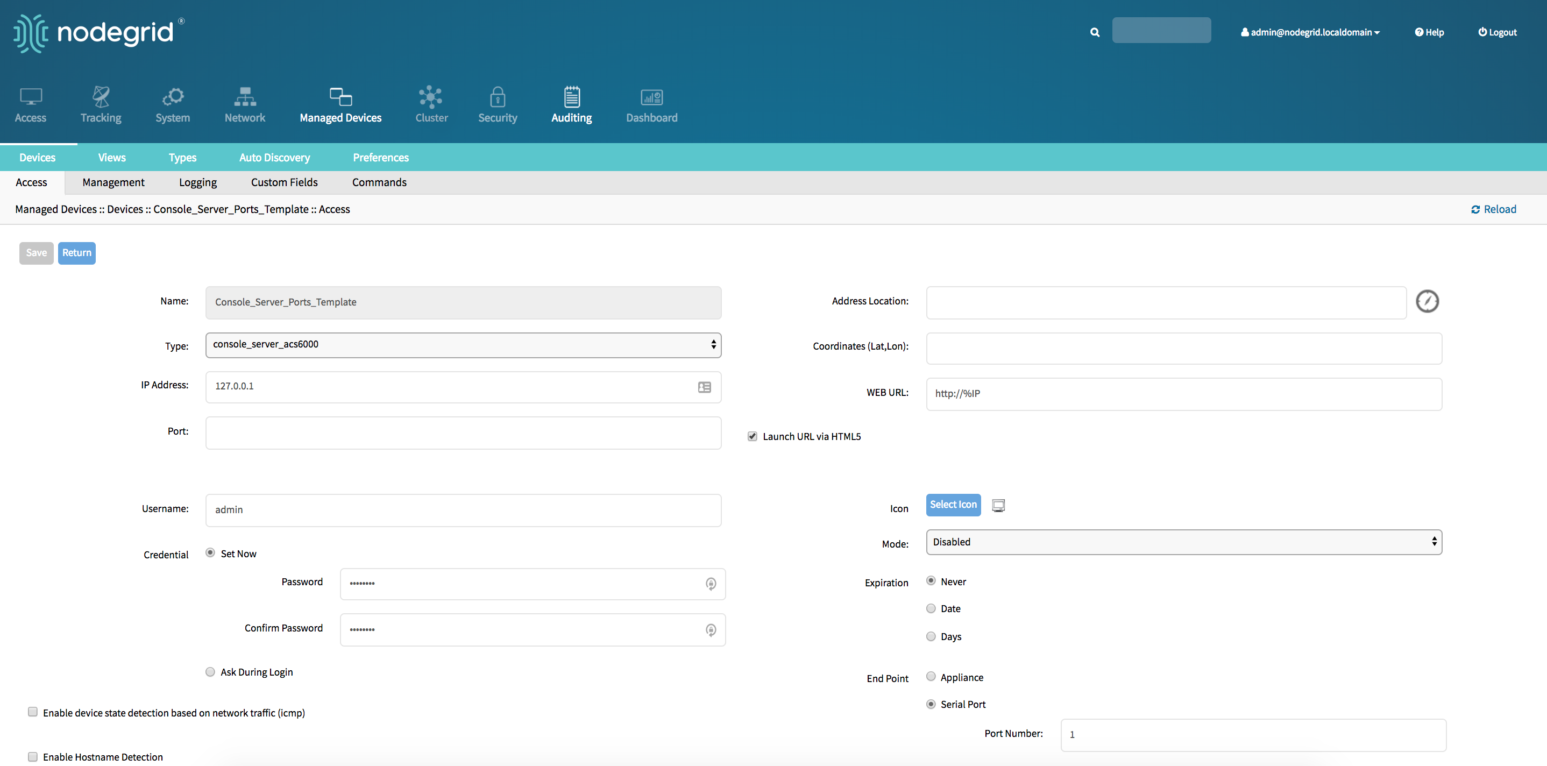
Task: Open the Dashboard section icon
Action: (651, 97)
